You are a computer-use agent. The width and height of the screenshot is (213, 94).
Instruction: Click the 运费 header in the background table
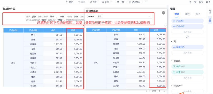(73, 30)
